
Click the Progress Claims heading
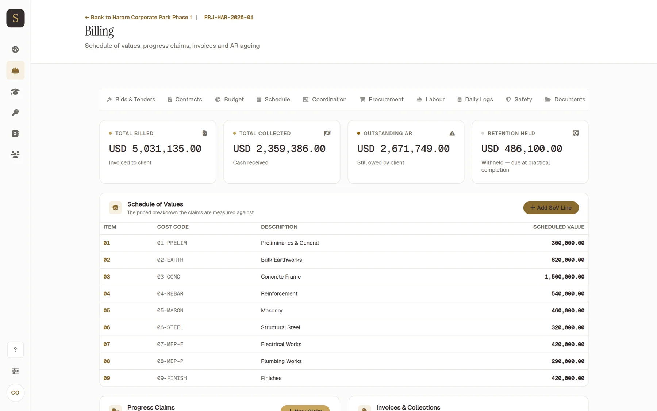click(x=151, y=407)
